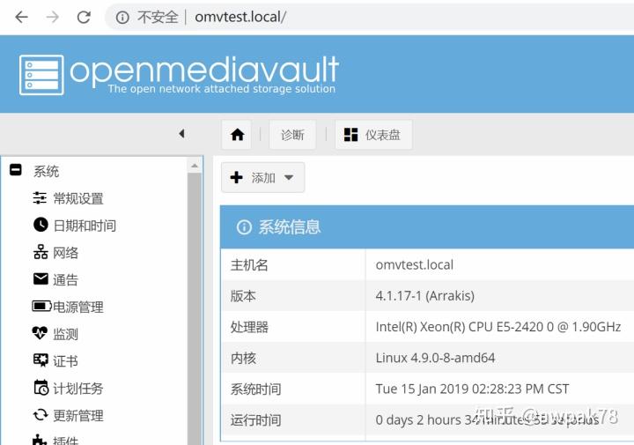Image resolution: width=634 pixels, height=445 pixels.
Task: Click the battery icon for 电源管理
Action: tap(41, 307)
